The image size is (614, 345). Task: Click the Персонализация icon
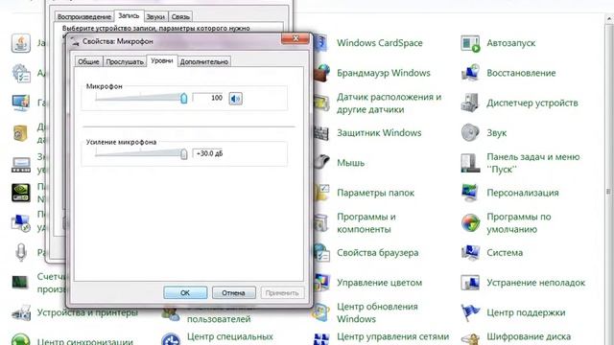[470, 193]
